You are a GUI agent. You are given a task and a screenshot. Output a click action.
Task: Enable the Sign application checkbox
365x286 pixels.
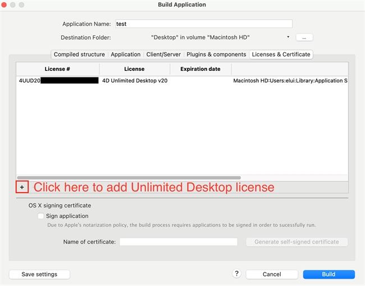pyautogui.click(x=41, y=216)
